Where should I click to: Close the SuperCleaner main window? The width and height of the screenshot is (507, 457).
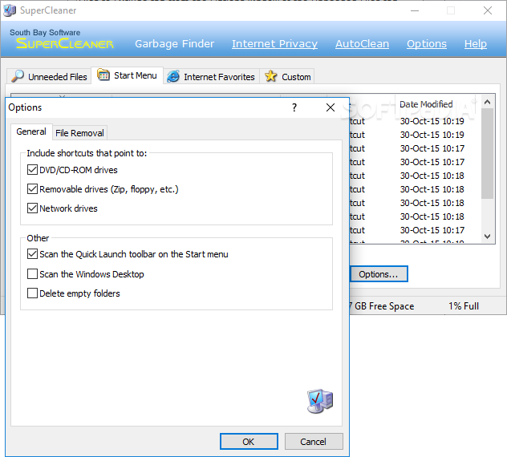[x=488, y=10]
